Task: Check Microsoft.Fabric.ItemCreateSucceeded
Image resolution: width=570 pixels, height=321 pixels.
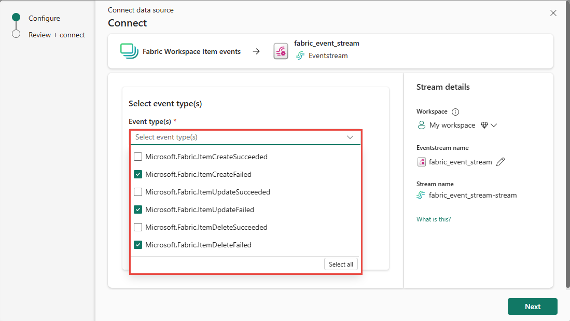Action: [138, 157]
